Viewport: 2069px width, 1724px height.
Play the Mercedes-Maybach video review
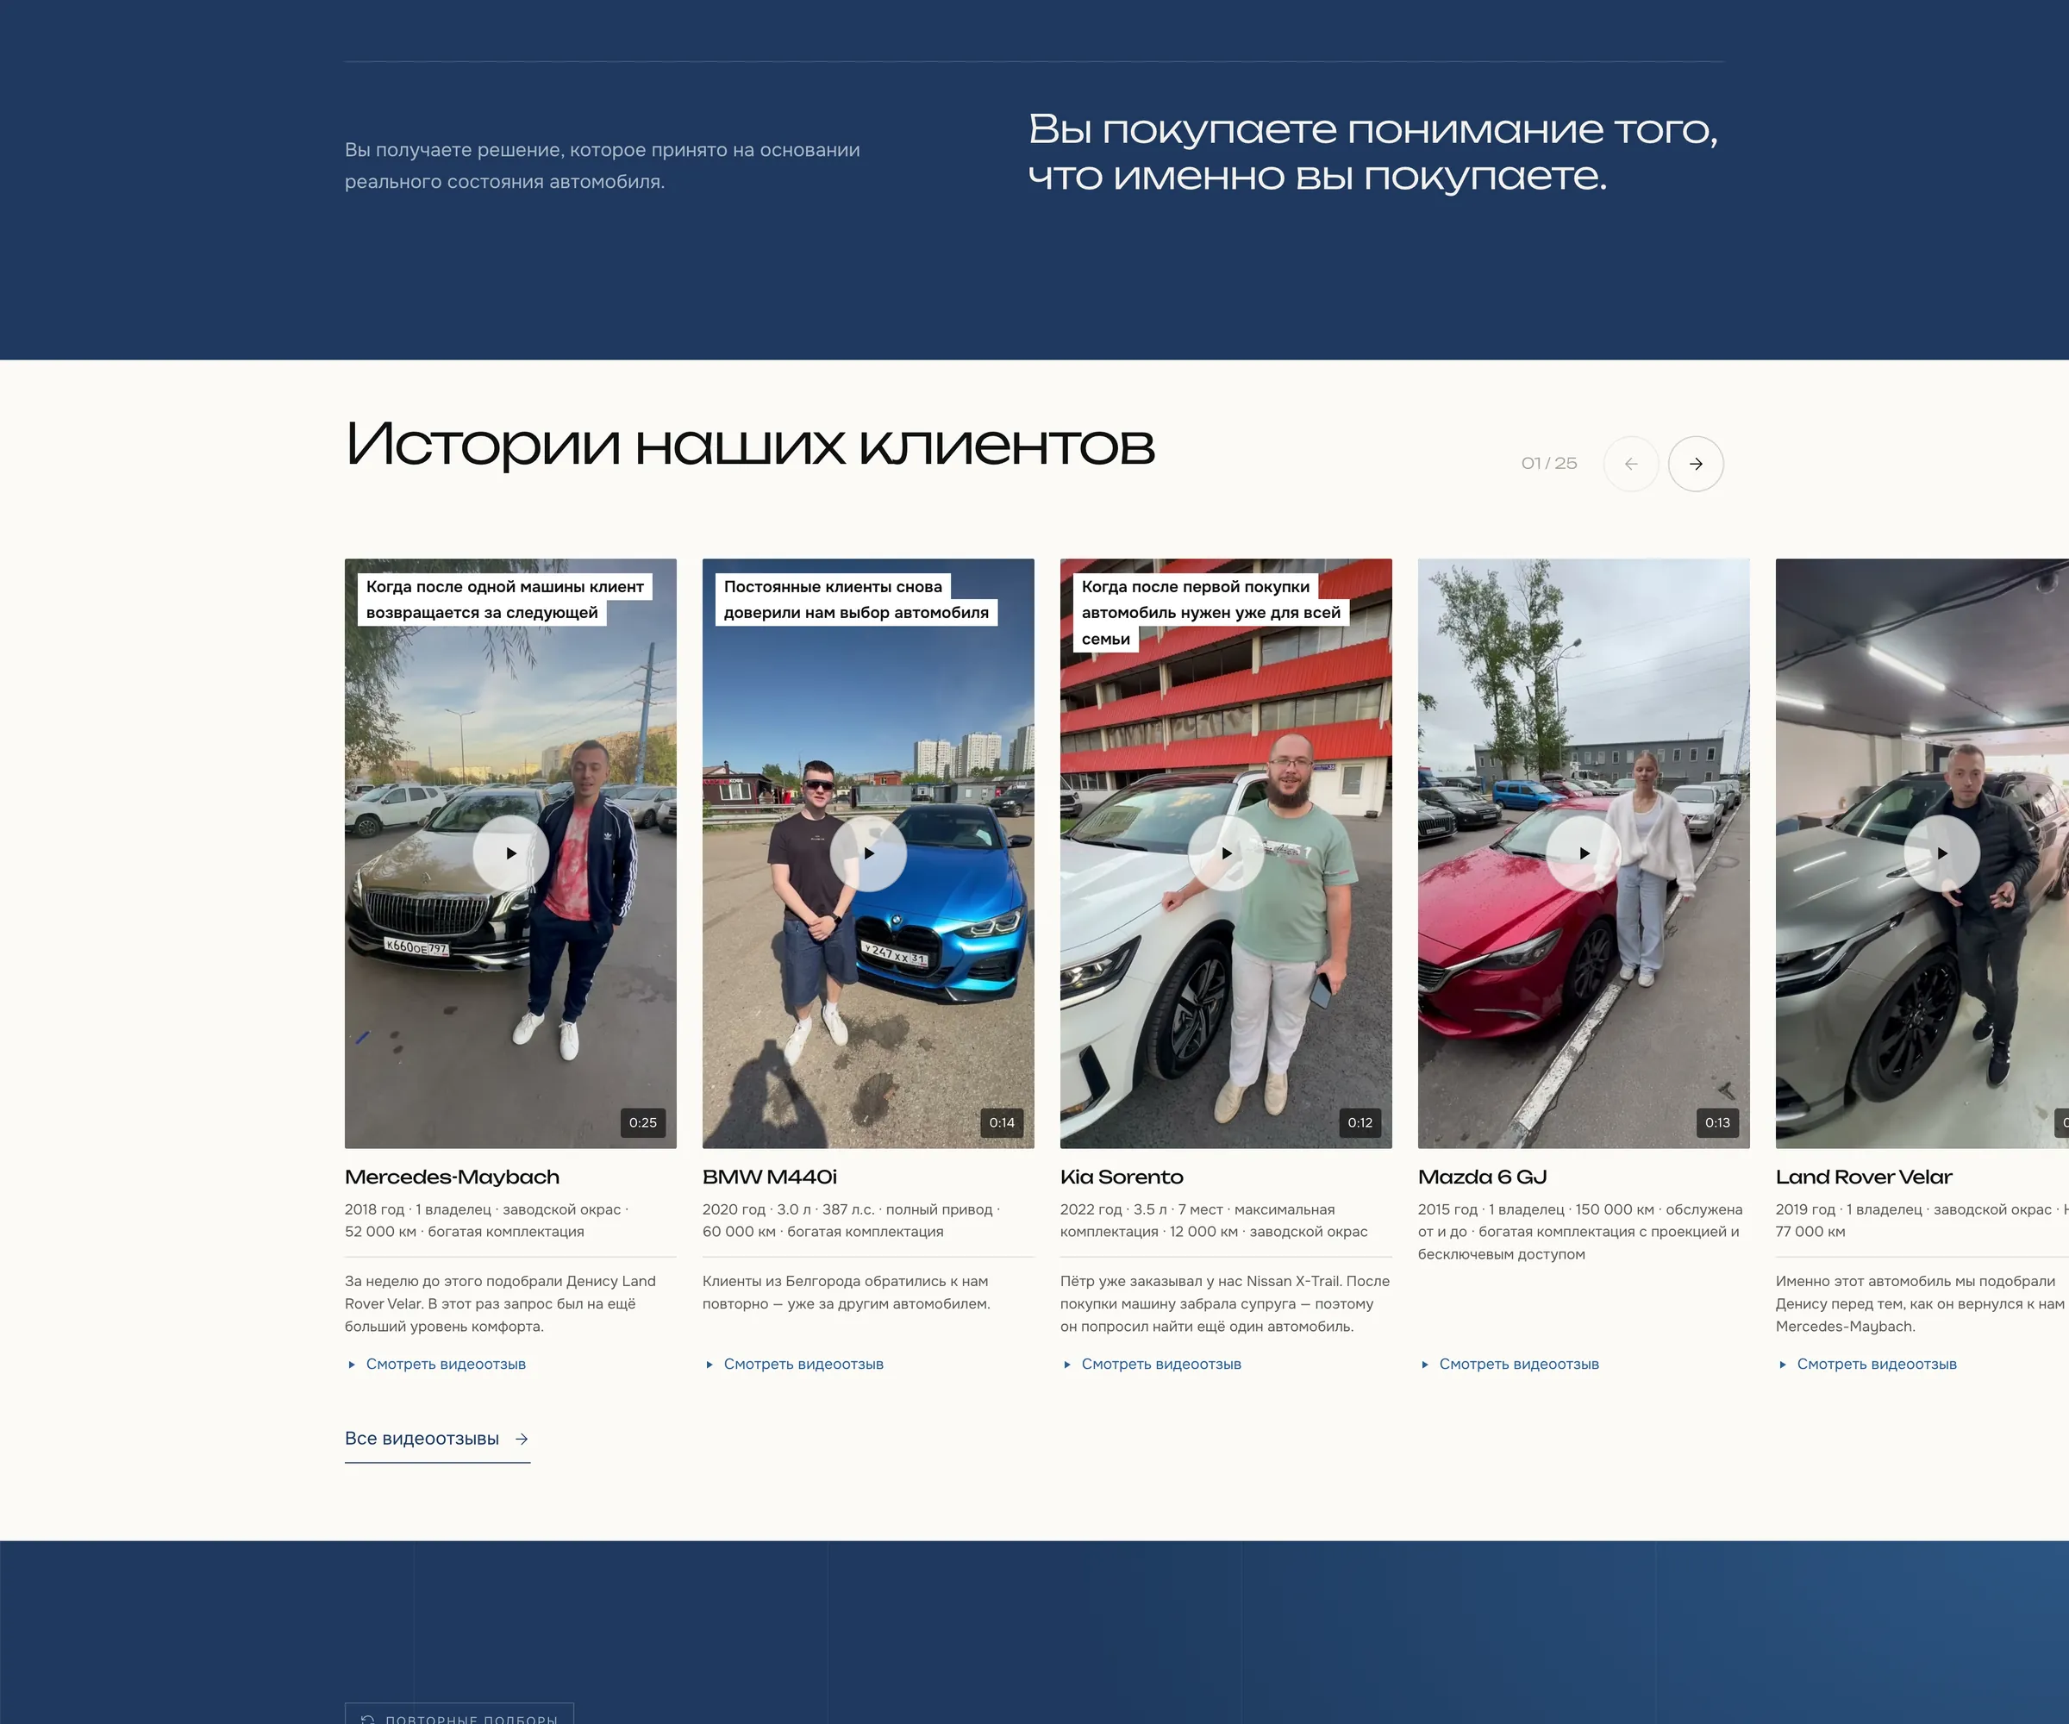pos(510,853)
